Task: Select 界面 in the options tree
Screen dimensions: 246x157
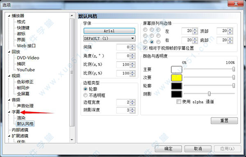Action: [x=21, y=40]
